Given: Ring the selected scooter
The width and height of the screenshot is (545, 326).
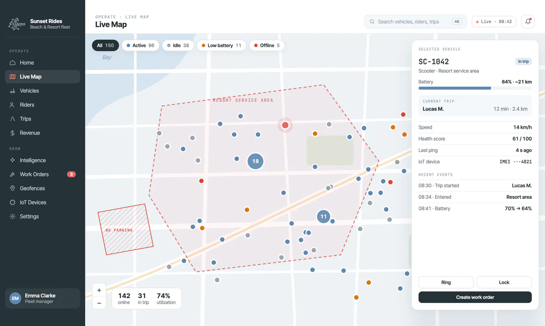Looking at the screenshot, I should coord(446,282).
